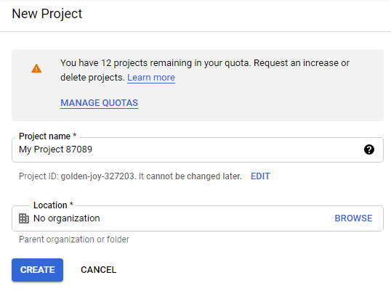Image resolution: width=391 pixels, height=299 pixels.
Task: Click the blue CREATE button
Action: point(37,270)
